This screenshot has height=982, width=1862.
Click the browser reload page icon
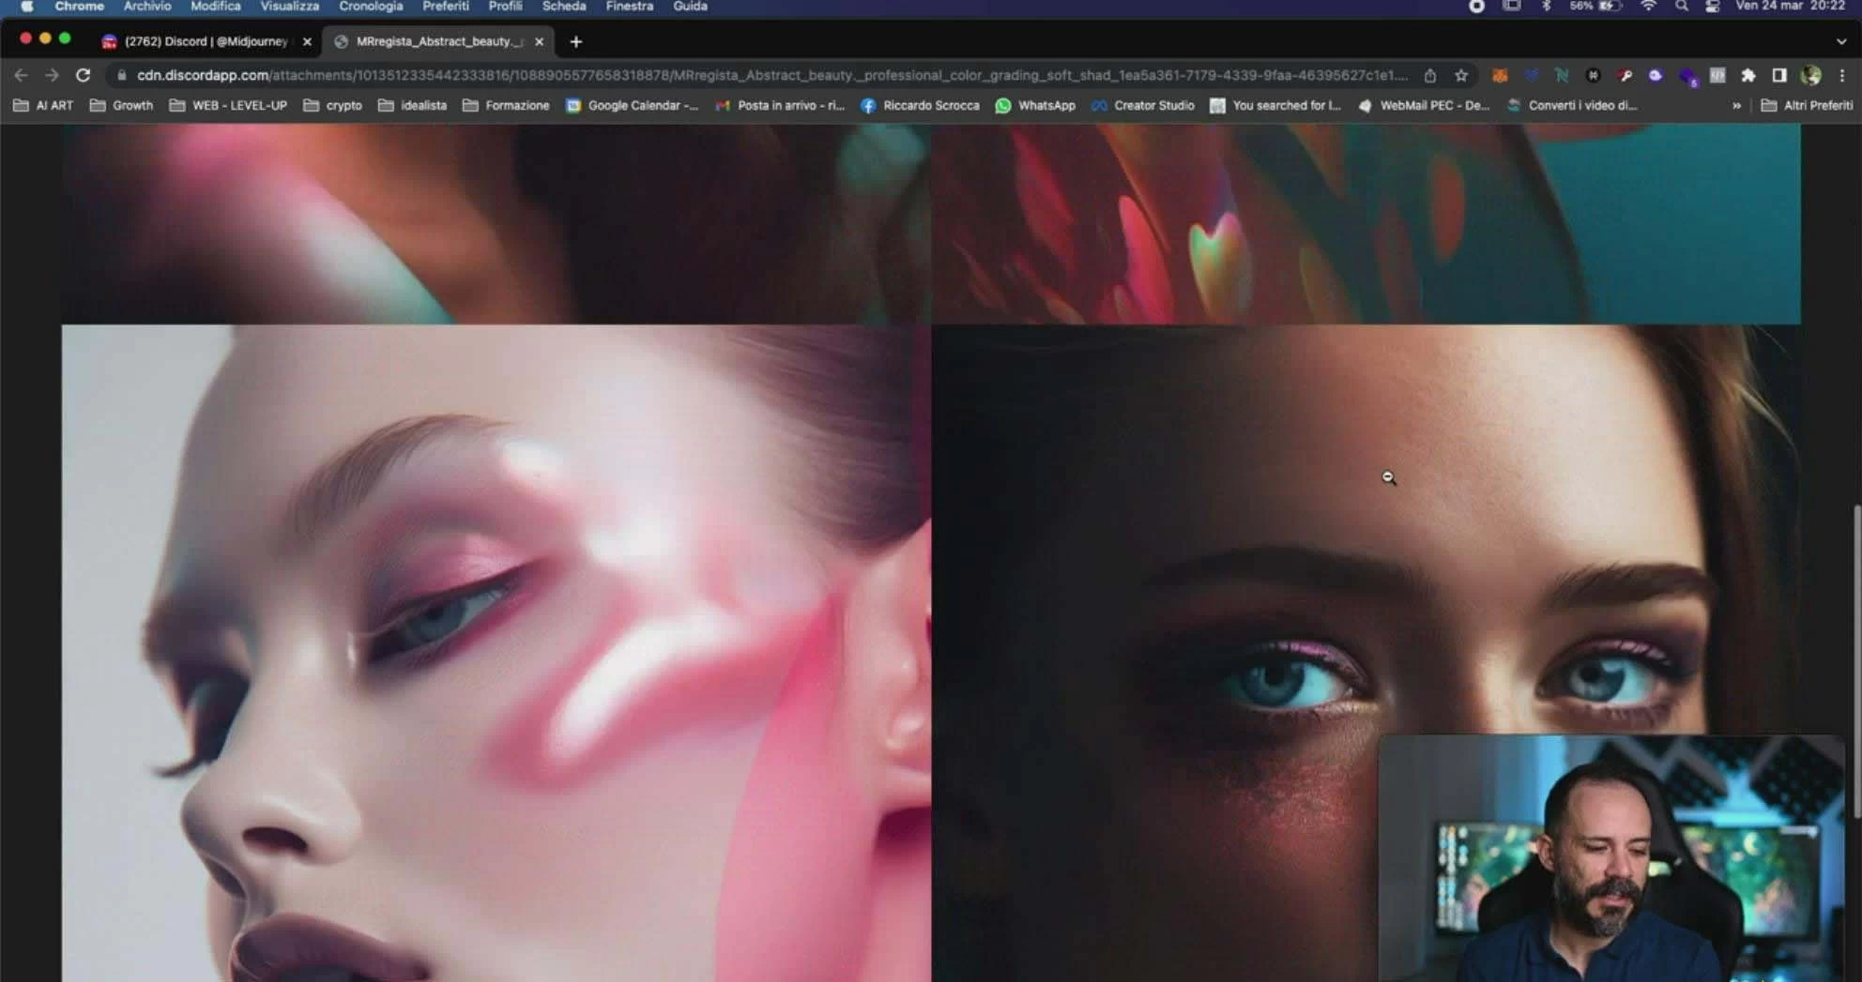83,75
